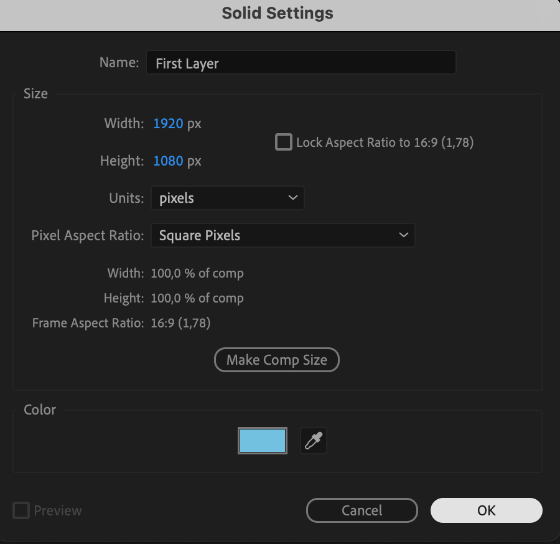Image resolution: width=560 pixels, height=544 pixels.
Task: Click the chevron arrow on Pixel Aspect Ratio
Action: coord(403,235)
